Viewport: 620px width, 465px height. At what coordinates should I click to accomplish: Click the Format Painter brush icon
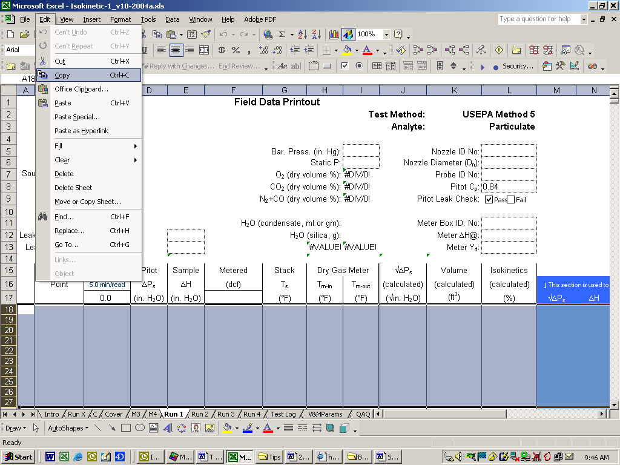click(206, 35)
